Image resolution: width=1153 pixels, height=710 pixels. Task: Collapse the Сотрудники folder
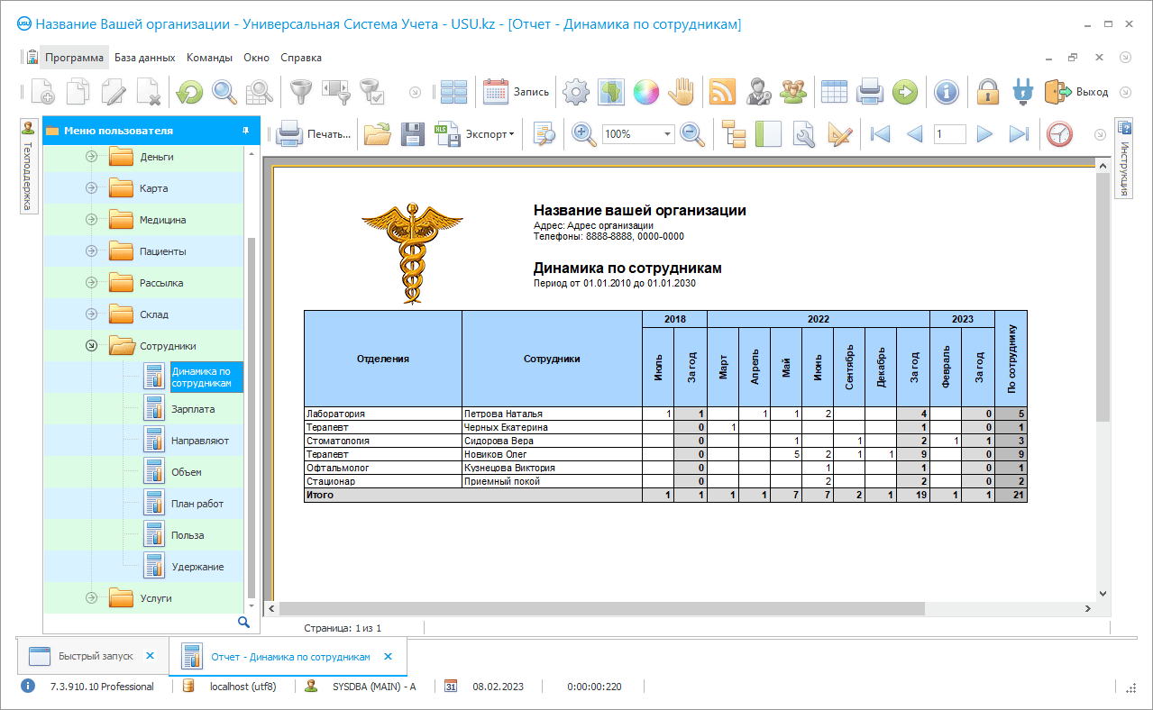pyautogui.click(x=91, y=346)
